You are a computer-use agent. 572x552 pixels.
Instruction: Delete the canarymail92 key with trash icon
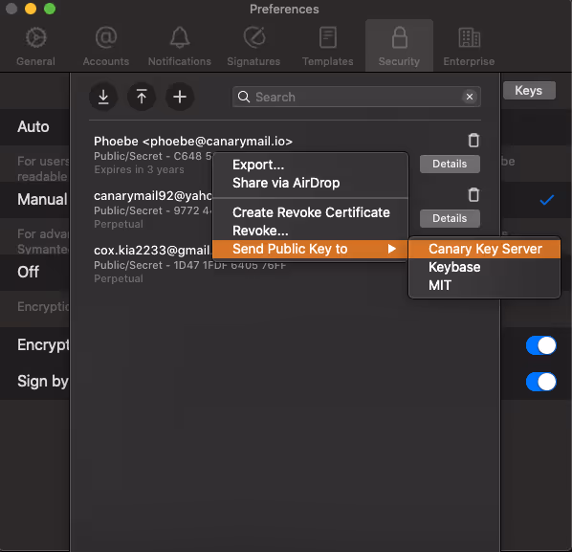coord(473,194)
